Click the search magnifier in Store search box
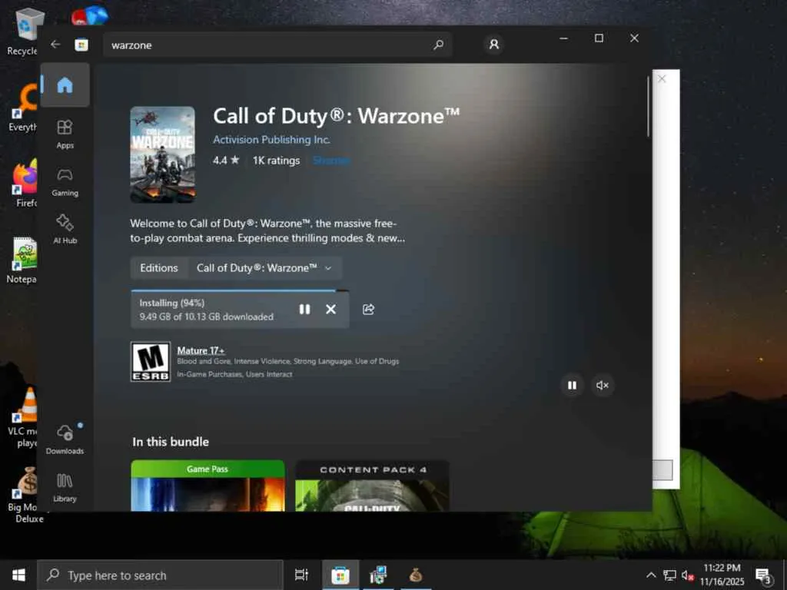Viewport: 787px width, 590px height. [438, 45]
